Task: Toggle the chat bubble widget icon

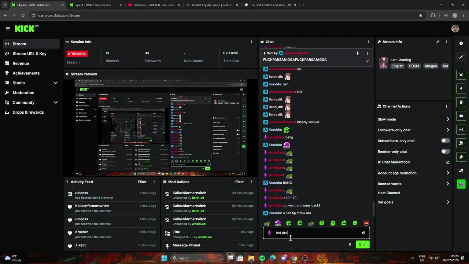Action: (461, 116)
